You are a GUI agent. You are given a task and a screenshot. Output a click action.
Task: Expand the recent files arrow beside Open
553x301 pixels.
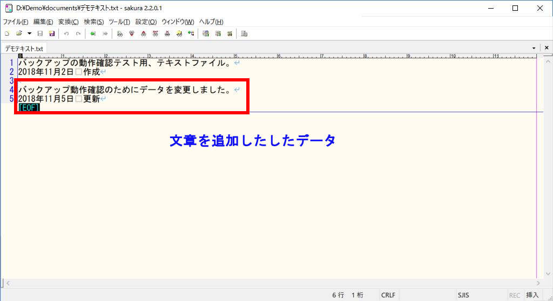pyautogui.click(x=29, y=33)
